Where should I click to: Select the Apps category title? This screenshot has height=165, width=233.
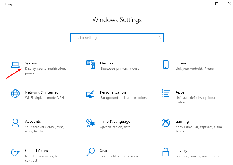[x=180, y=92]
